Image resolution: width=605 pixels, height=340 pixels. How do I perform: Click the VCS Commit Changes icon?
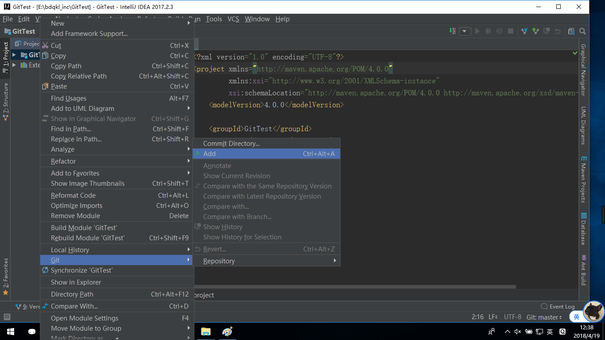pos(535,31)
